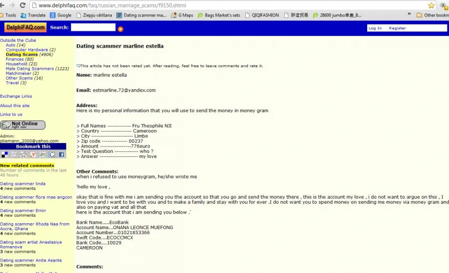Open the Google bookmark
Viewport: 449px width, 273px height.
pyautogui.click(x=61, y=15)
